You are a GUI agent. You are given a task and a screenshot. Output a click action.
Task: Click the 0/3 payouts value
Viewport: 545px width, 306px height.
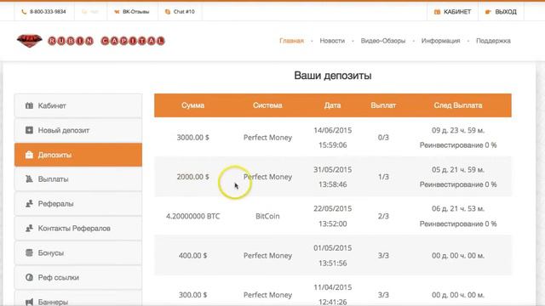(383, 138)
